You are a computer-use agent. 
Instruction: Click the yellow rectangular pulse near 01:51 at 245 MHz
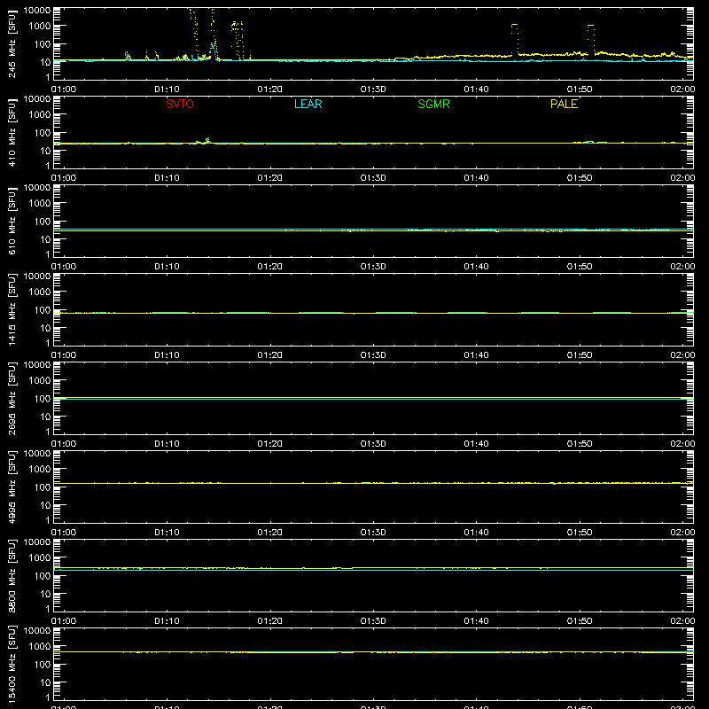pyautogui.click(x=591, y=39)
